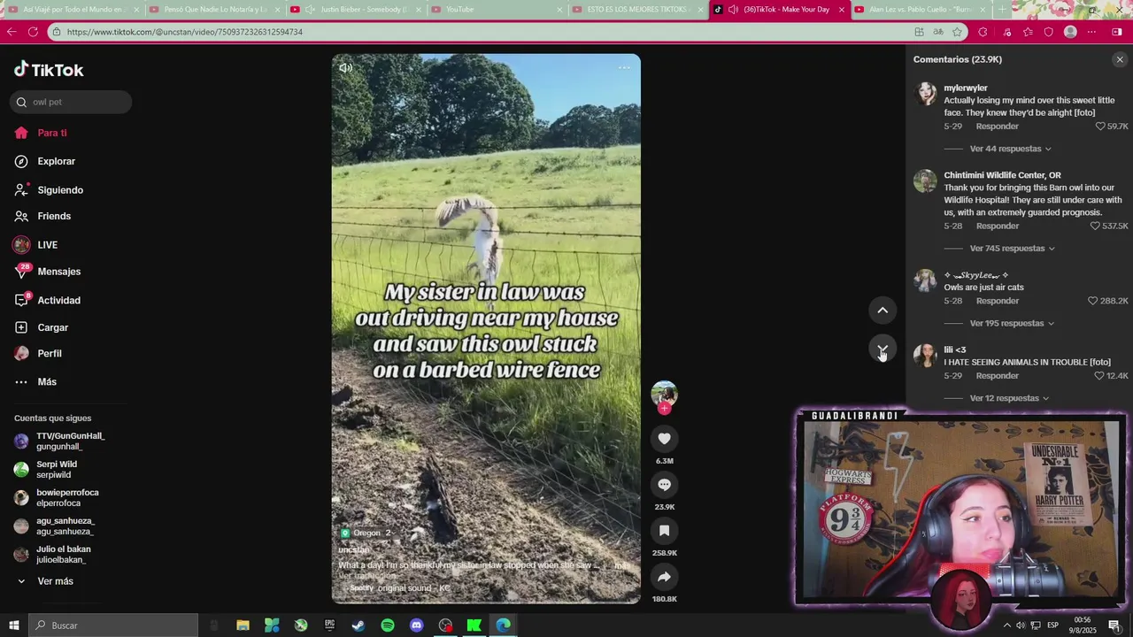Open File Explorer from the taskbar
The width and height of the screenshot is (1133, 637).
pos(243,625)
